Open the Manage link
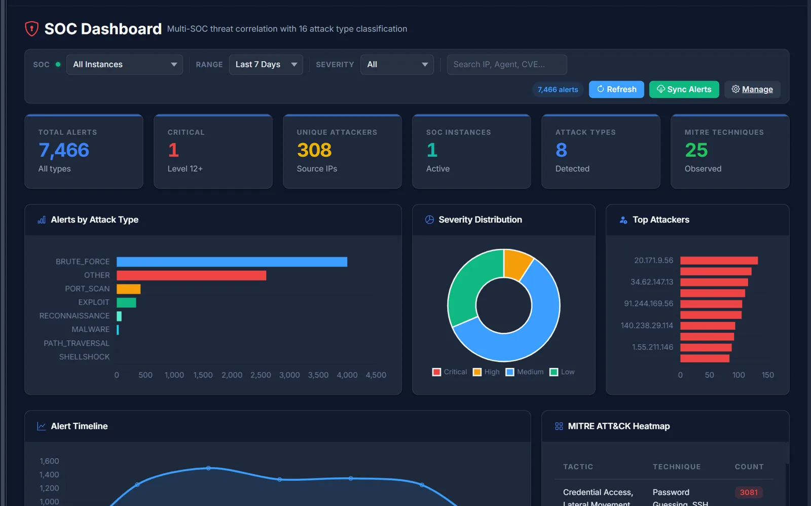This screenshot has width=811, height=506. [x=752, y=89]
